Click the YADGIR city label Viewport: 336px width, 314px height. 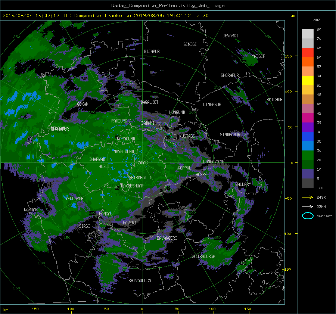point(258,56)
